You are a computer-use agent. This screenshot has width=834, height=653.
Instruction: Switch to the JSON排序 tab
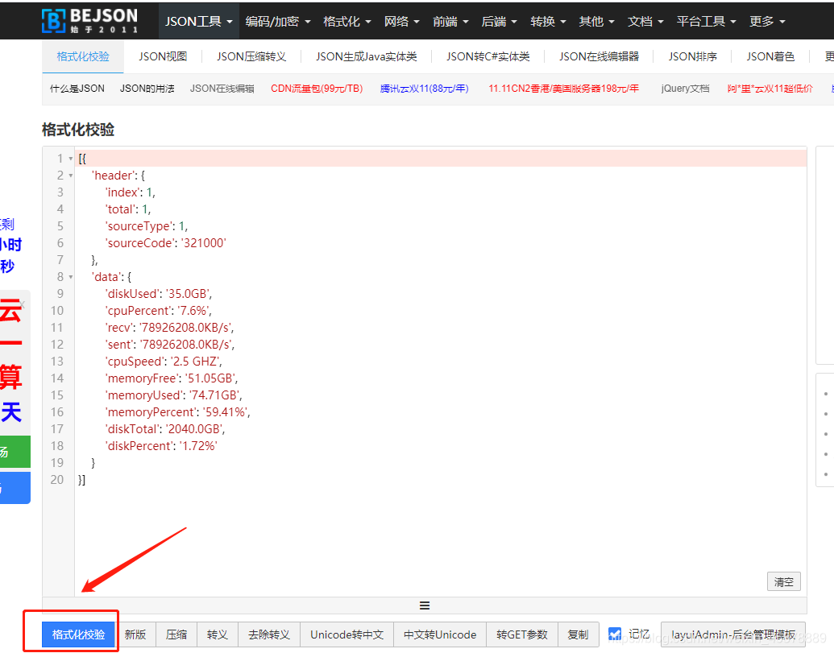coord(692,56)
